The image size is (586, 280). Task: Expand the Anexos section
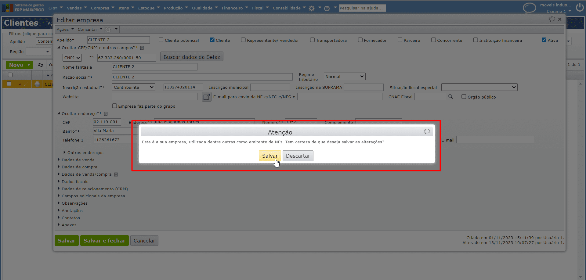[x=67, y=225]
